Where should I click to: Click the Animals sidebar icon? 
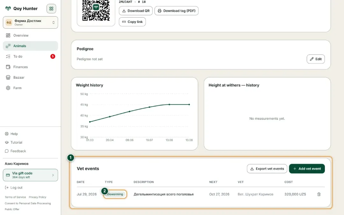[x=8, y=46]
